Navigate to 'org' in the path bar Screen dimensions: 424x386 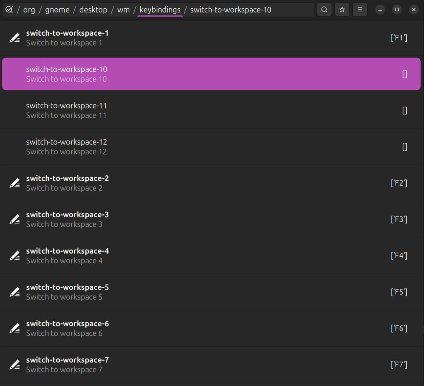pos(29,10)
